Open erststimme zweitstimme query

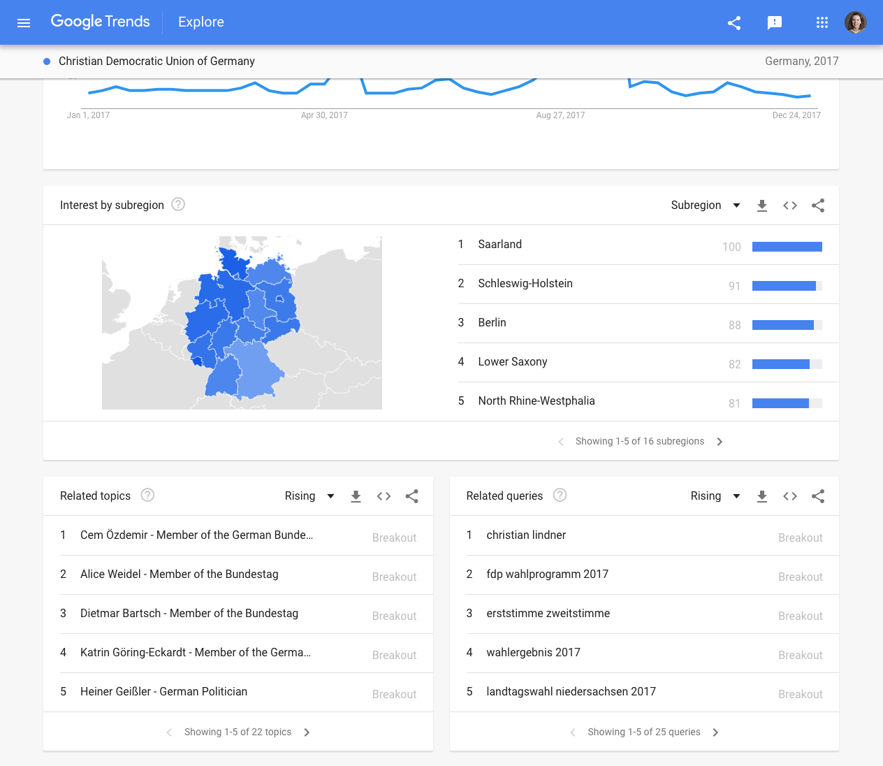coord(652,614)
